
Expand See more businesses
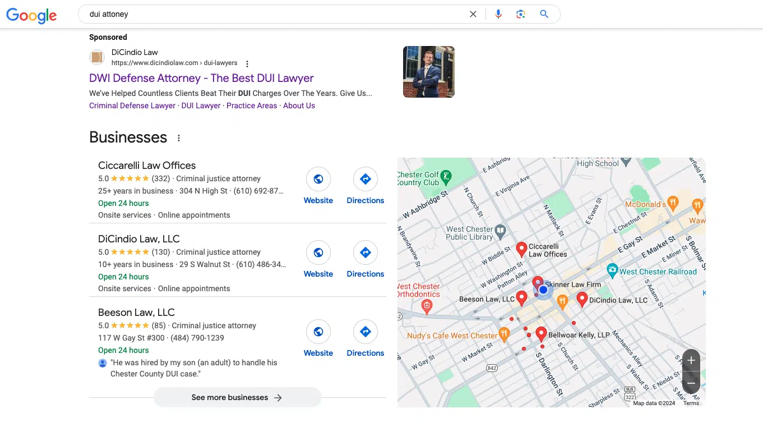237,397
